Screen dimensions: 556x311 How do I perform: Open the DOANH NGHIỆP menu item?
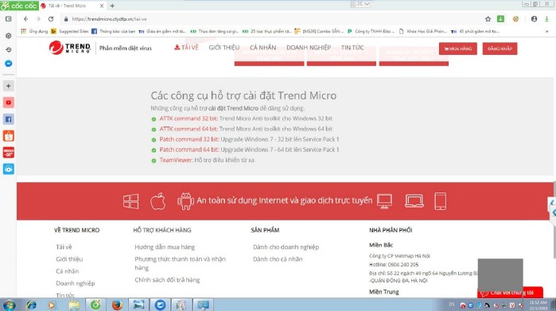click(x=309, y=47)
